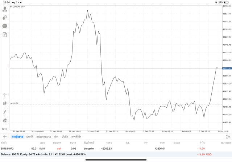This screenshot has width=232, height=162.
Task: Open the กล่องจดหมาย (Mailbox) tab
Action: (x=43, y=137)
